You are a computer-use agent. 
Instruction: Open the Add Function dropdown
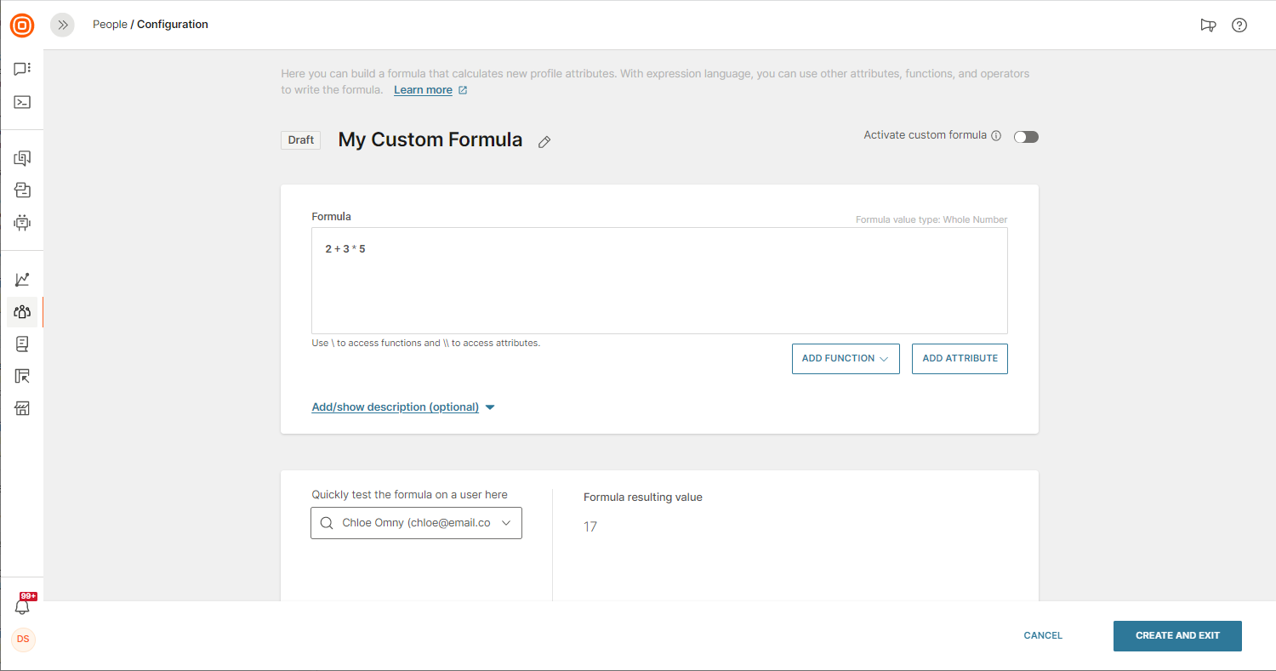846,359
